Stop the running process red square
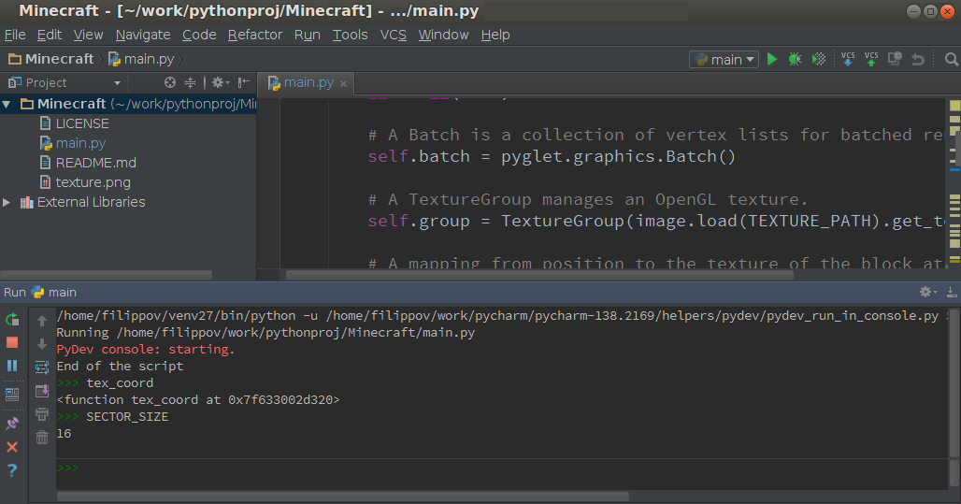961x504 pixels. tap(11, 342)
